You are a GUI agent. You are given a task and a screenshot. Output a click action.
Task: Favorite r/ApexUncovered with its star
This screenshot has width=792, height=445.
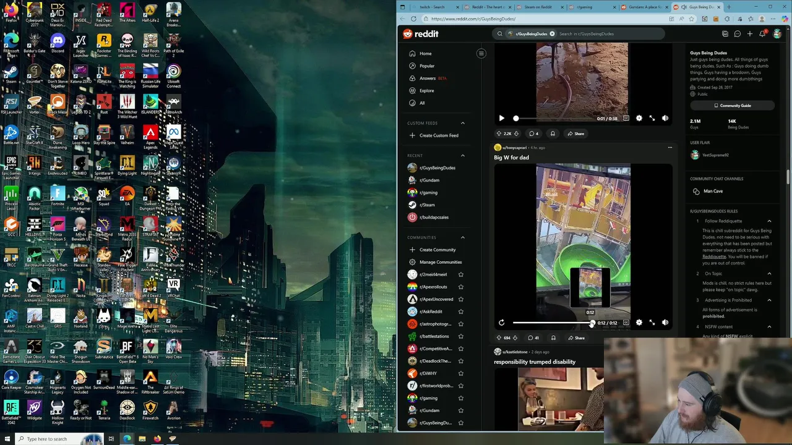pos(461,299)
